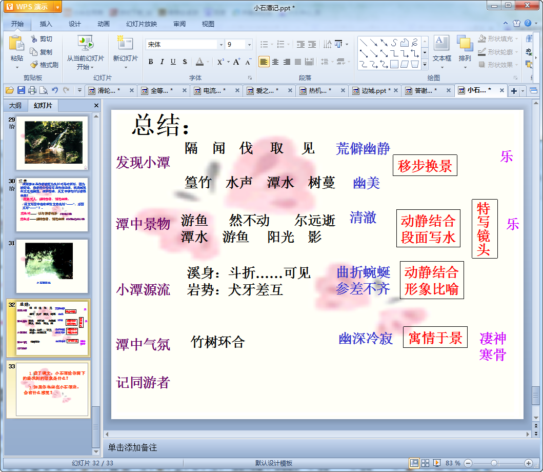Image resolution: width=543 pixels, height=472 pixels.
Task: Click the Print Preview icon
Action: pos(44,90)
